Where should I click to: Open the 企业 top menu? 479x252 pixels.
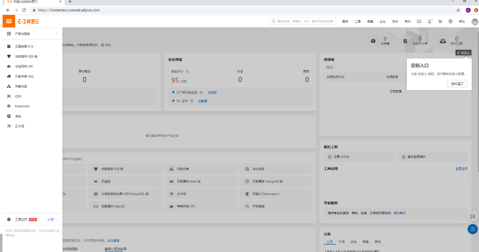pos(383,22)
